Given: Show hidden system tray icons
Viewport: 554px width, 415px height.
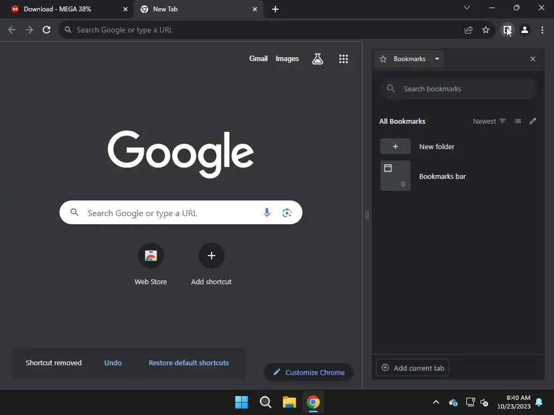Looking at the screenshot, I should 436,402.
